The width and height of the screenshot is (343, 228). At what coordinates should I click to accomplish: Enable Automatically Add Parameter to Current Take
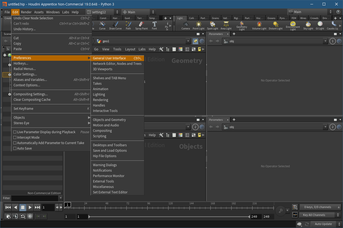point(15,143)
